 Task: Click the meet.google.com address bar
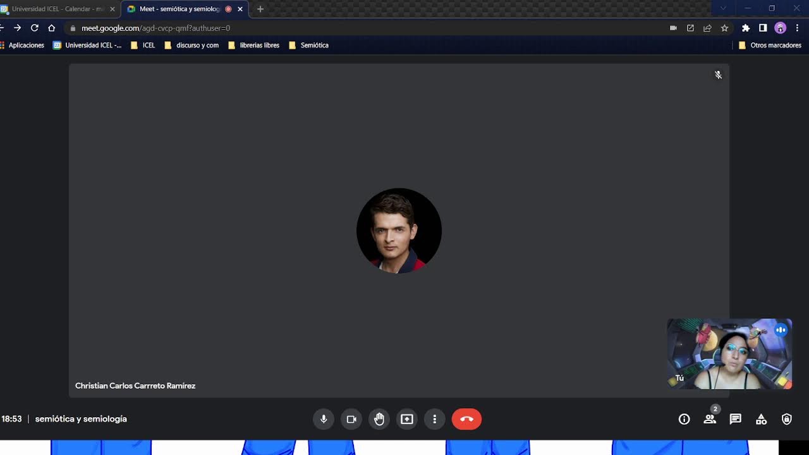367,28
